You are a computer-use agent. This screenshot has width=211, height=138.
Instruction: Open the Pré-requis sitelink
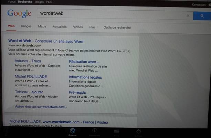coord(77,92)
